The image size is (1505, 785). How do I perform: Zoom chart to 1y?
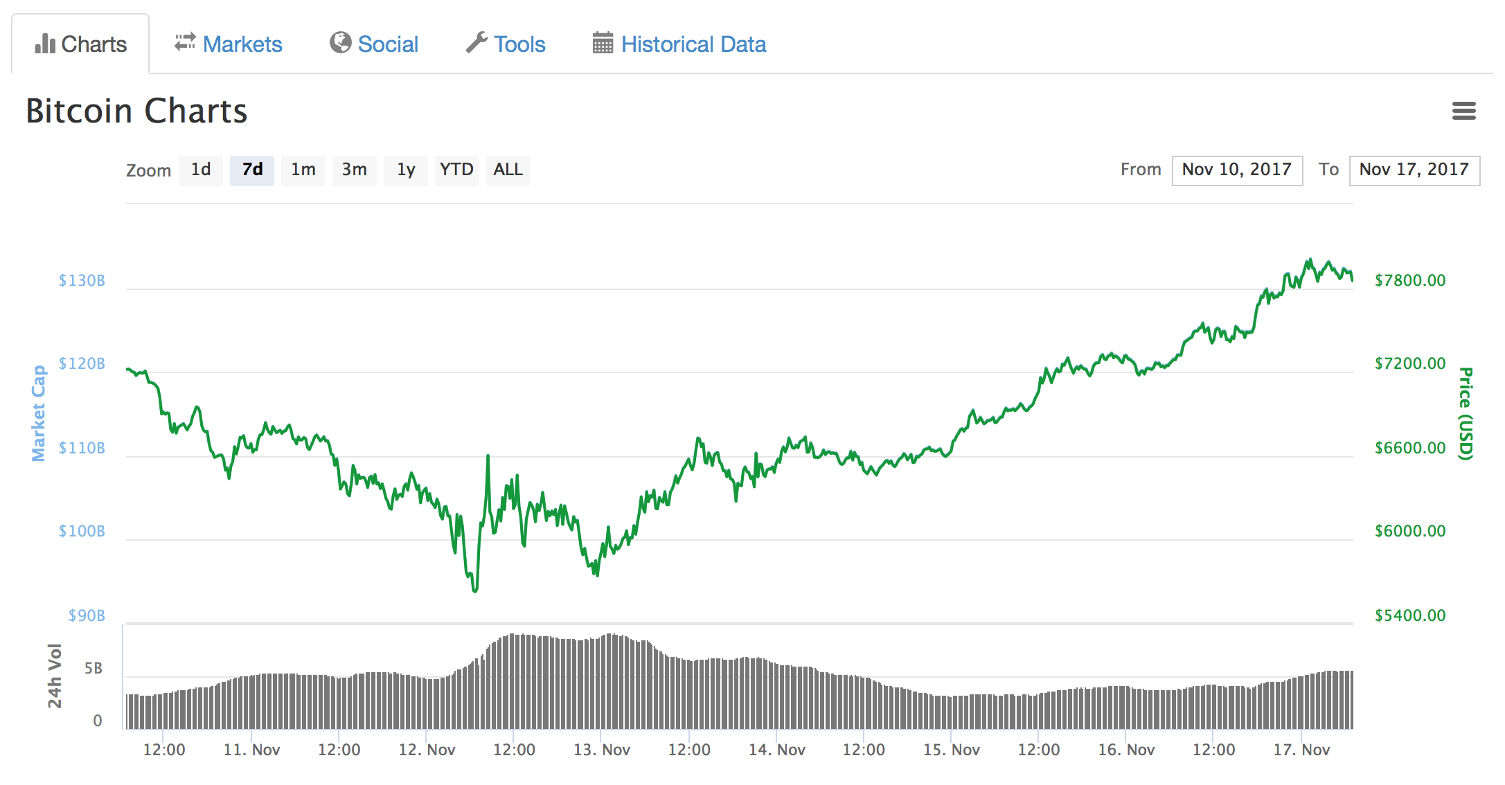click(x=406, y=170)
